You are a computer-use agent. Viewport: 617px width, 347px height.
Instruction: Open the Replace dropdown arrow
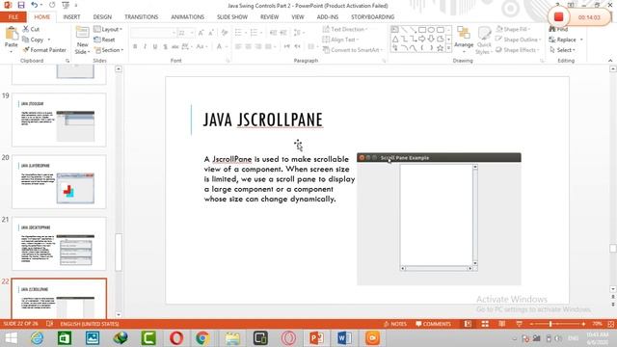point(581,40)
